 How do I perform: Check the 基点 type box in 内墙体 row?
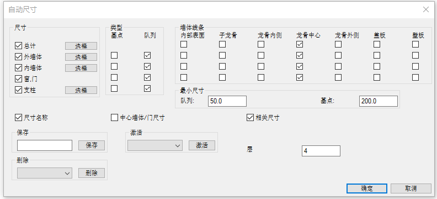pos(114,66)
